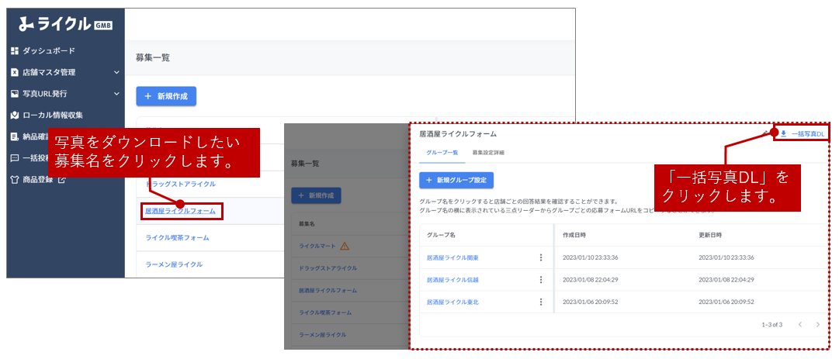The height and width of the screenshot is (359, 839).
Task: Click the 新規作成 button
Action: click(x=166, y=96)
